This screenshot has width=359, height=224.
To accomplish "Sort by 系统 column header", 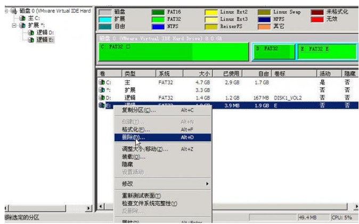I will click(x=169, y=73).
